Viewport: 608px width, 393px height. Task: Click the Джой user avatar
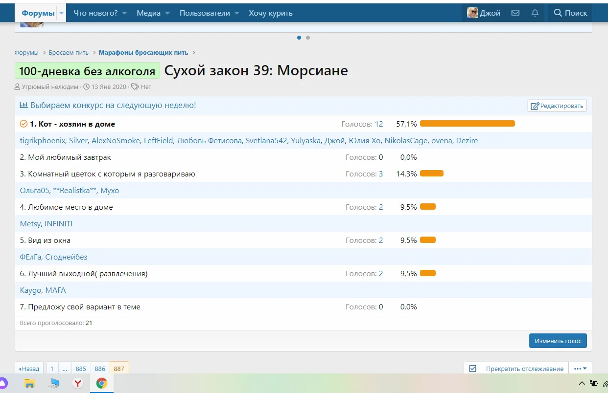tap(472, 13)
